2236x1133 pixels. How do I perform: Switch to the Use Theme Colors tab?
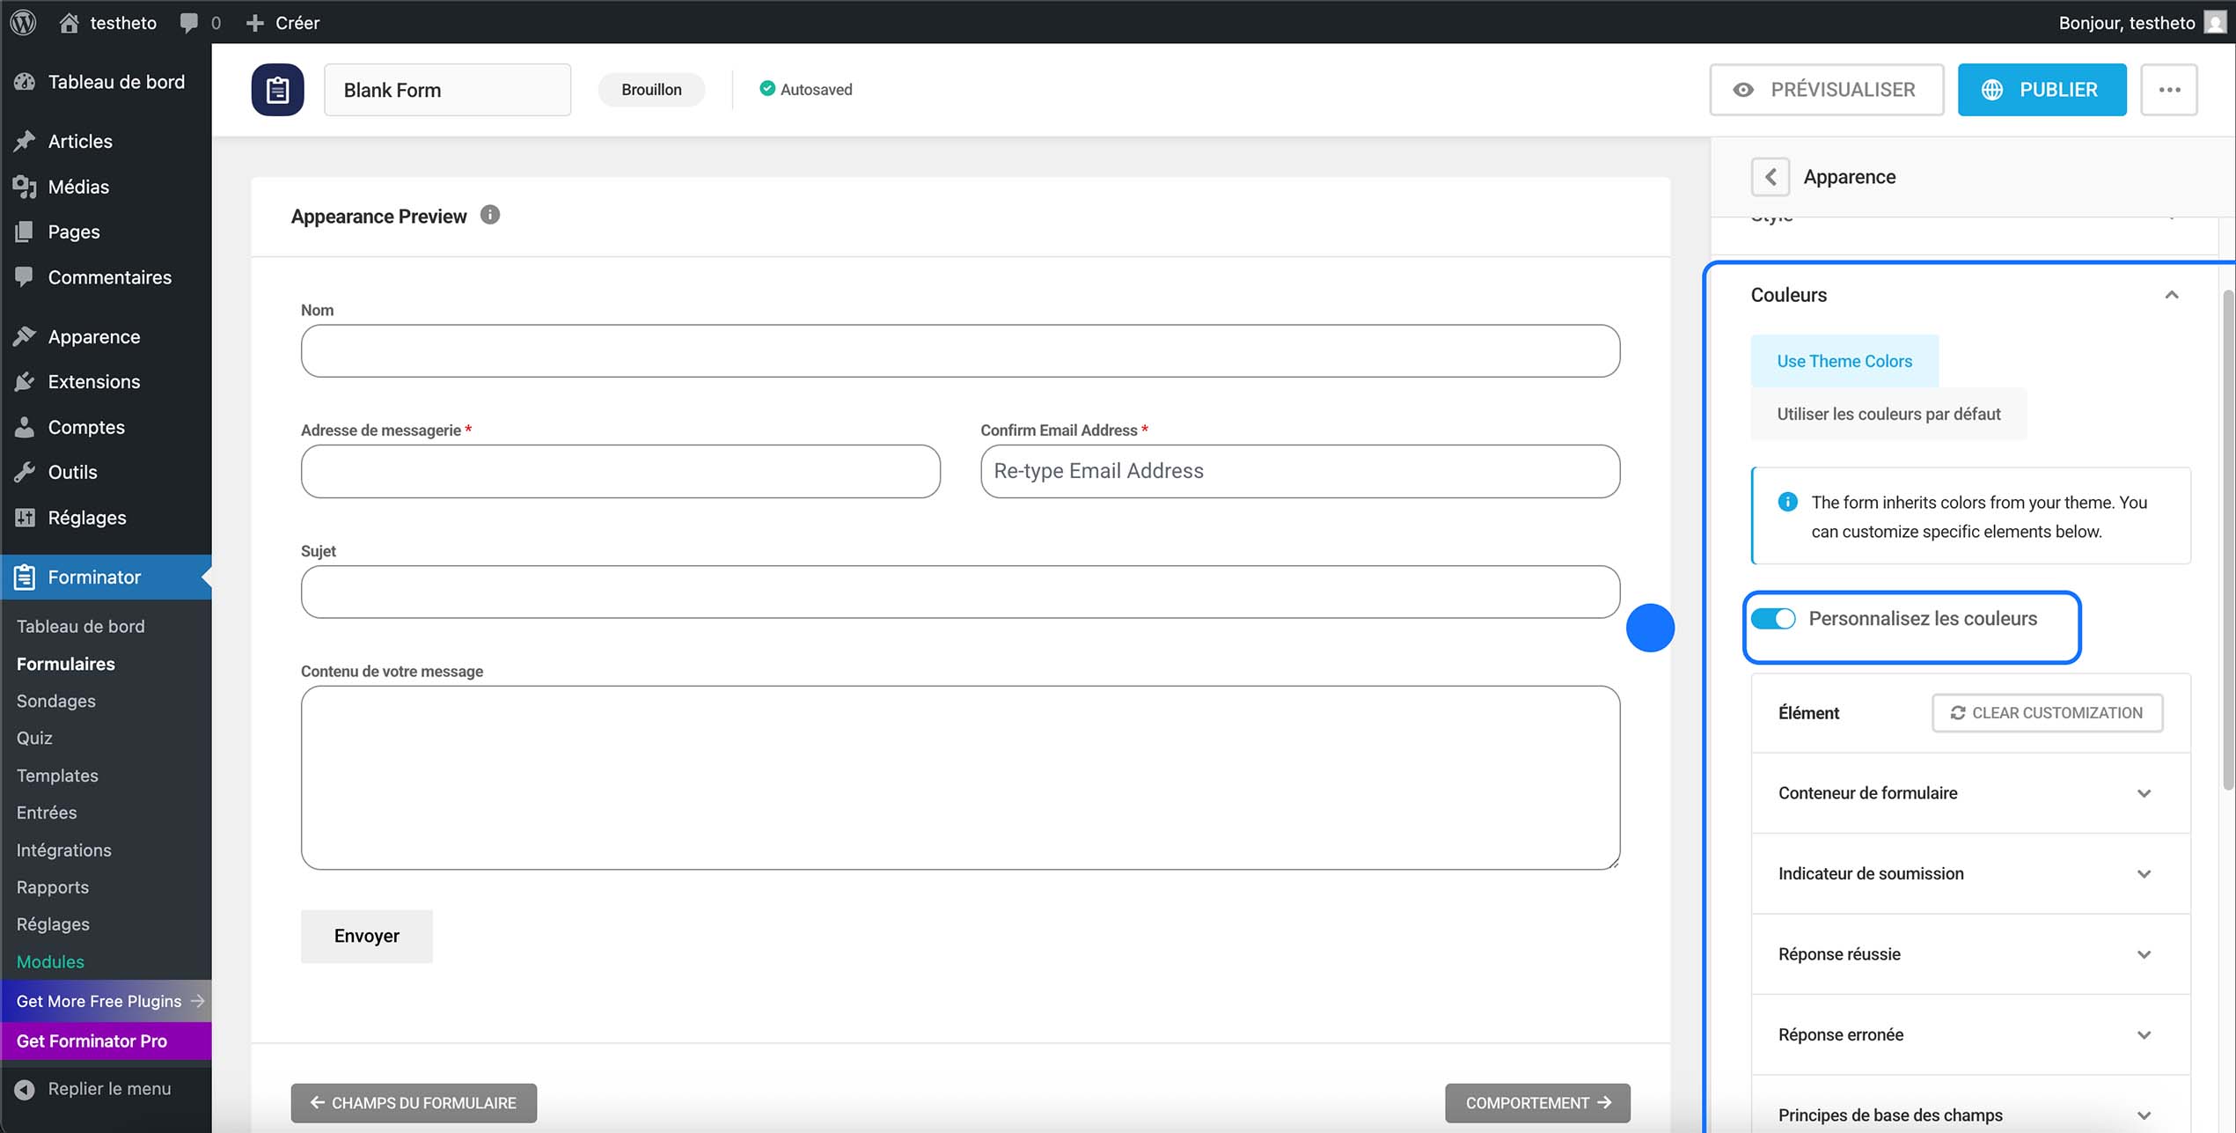coord(1844,360)
